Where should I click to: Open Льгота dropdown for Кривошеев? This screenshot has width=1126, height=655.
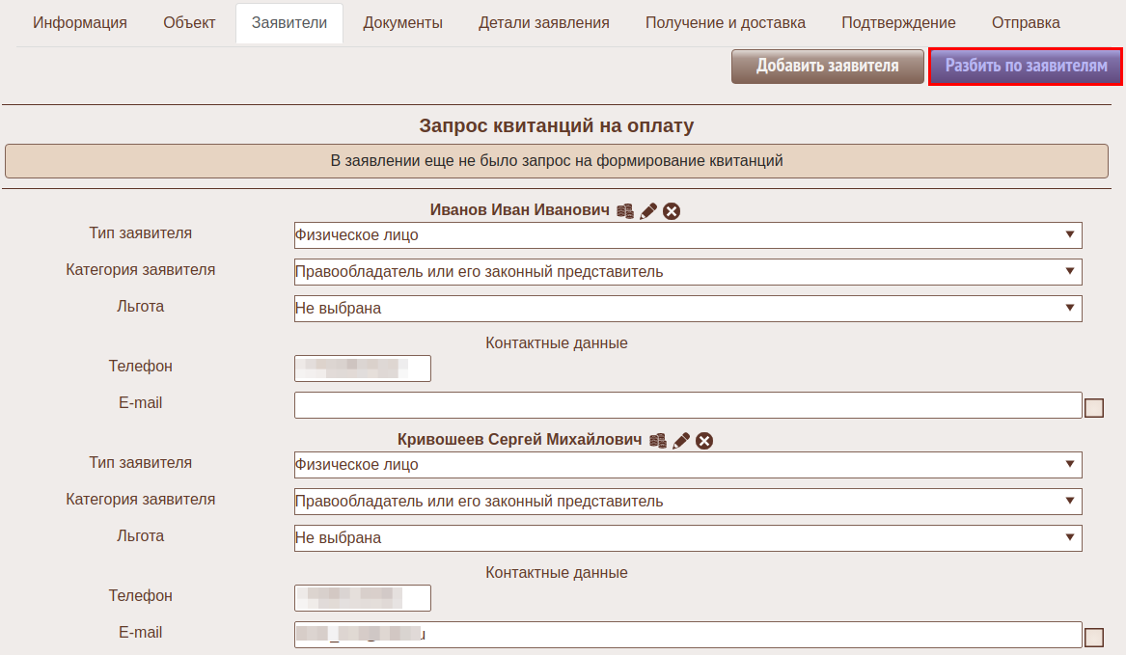687,538
